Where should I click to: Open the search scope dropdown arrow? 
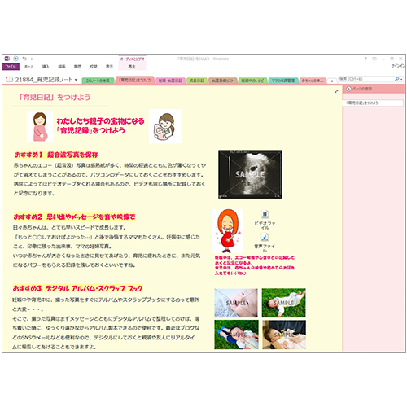(401, 79)
